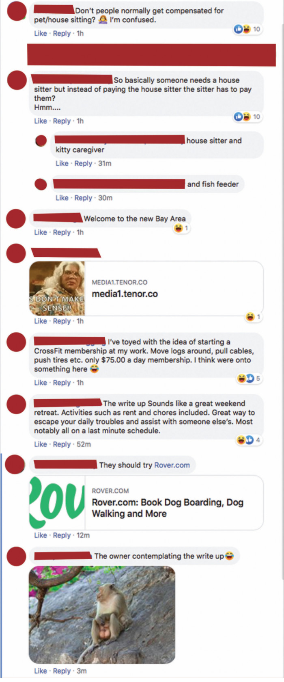View reactions on the CrossFit membership comment
284x682 pixels.
click(249, 379)
